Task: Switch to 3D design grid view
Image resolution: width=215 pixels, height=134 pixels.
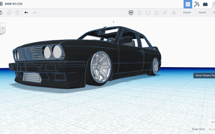Action: (x=188, y=4)
